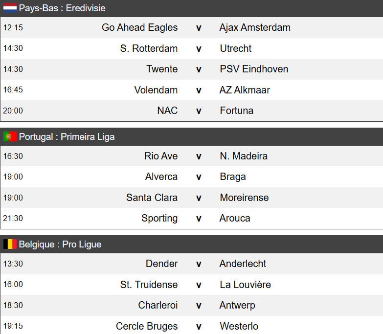The height and width of the screenshot is (334, 383).
Task: Open the Twente v PSV Eindhoven match
Action: (x=199, y=69)
